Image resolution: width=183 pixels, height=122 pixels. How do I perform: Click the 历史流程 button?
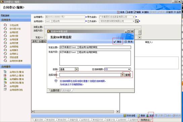click(x=130, y=116)
